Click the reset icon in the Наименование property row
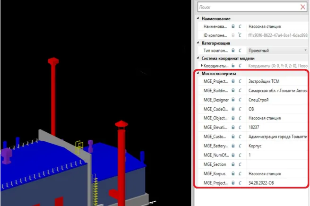 (240, 26)
